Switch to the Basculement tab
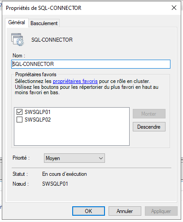Screen dimensions: 183x222 [44, 23]
